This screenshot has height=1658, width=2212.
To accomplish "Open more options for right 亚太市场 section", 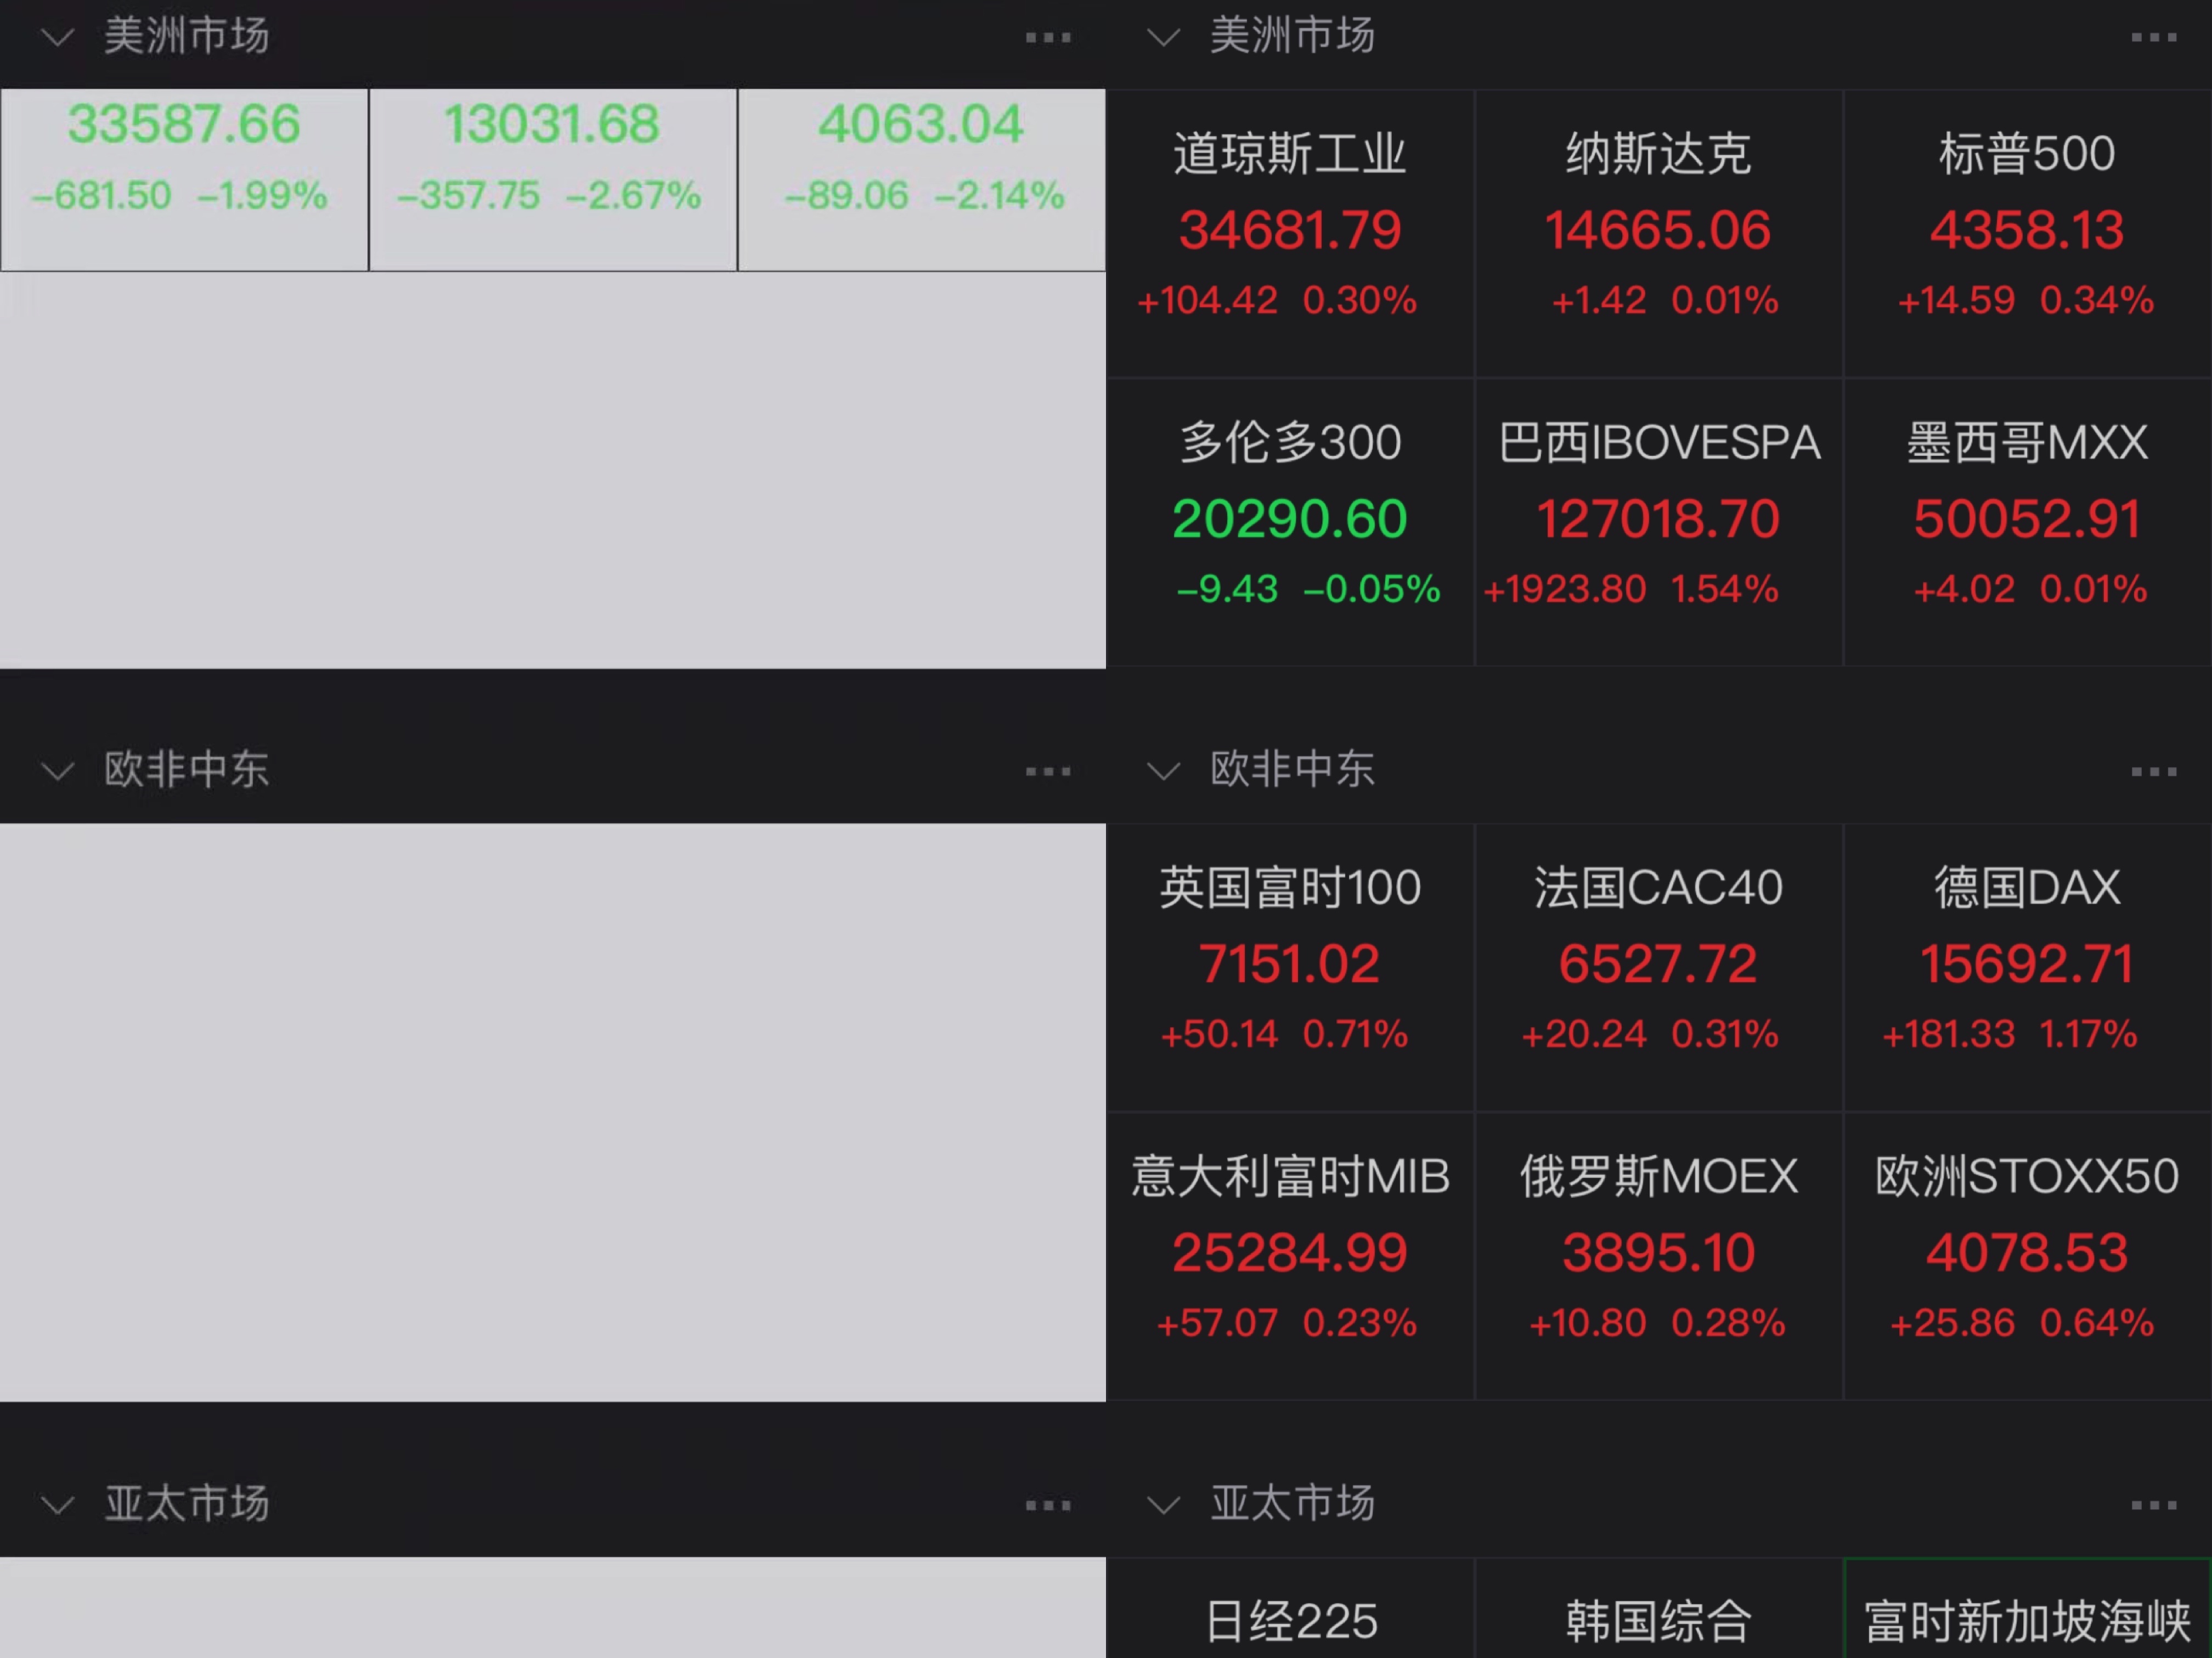I will tap(2153, 1505).
